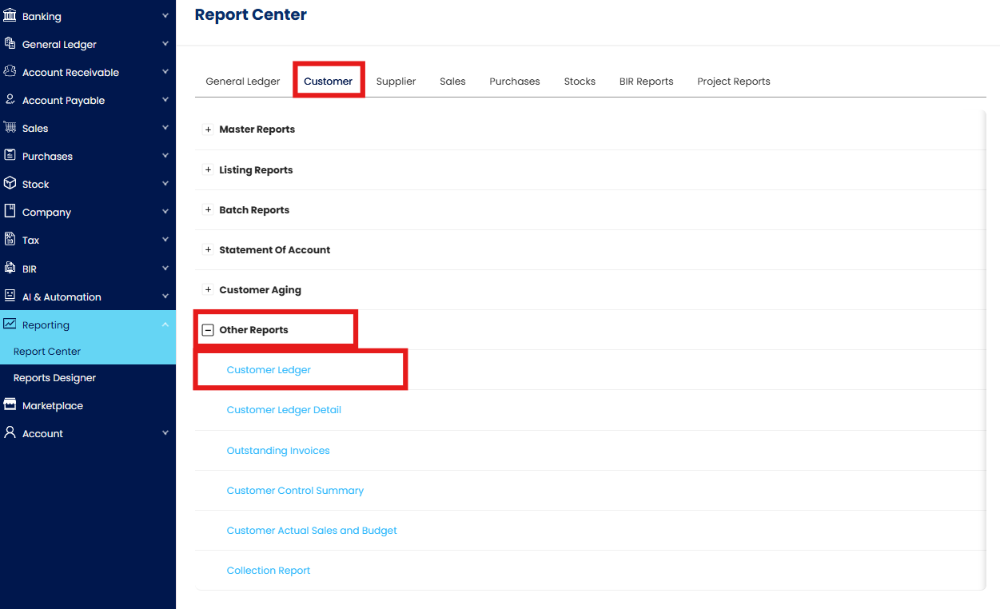Expand Customer Aging plus icon
The width and height of the screenshot is (1000, 609).
pyautogui.click(x=208, y=290)
